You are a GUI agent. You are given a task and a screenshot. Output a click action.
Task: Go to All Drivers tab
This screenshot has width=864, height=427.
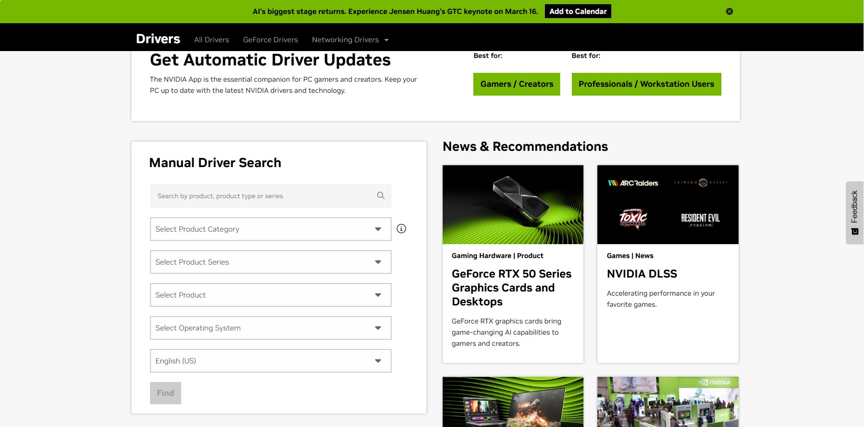coord(211,39)
